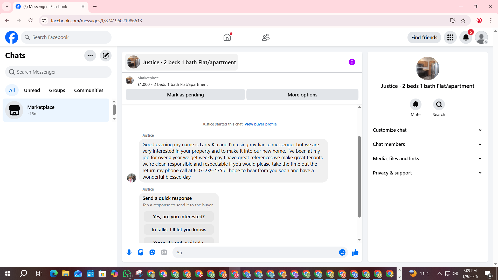Mute this conversation
This screenshot has height=280, width=498.
point(416,104)
